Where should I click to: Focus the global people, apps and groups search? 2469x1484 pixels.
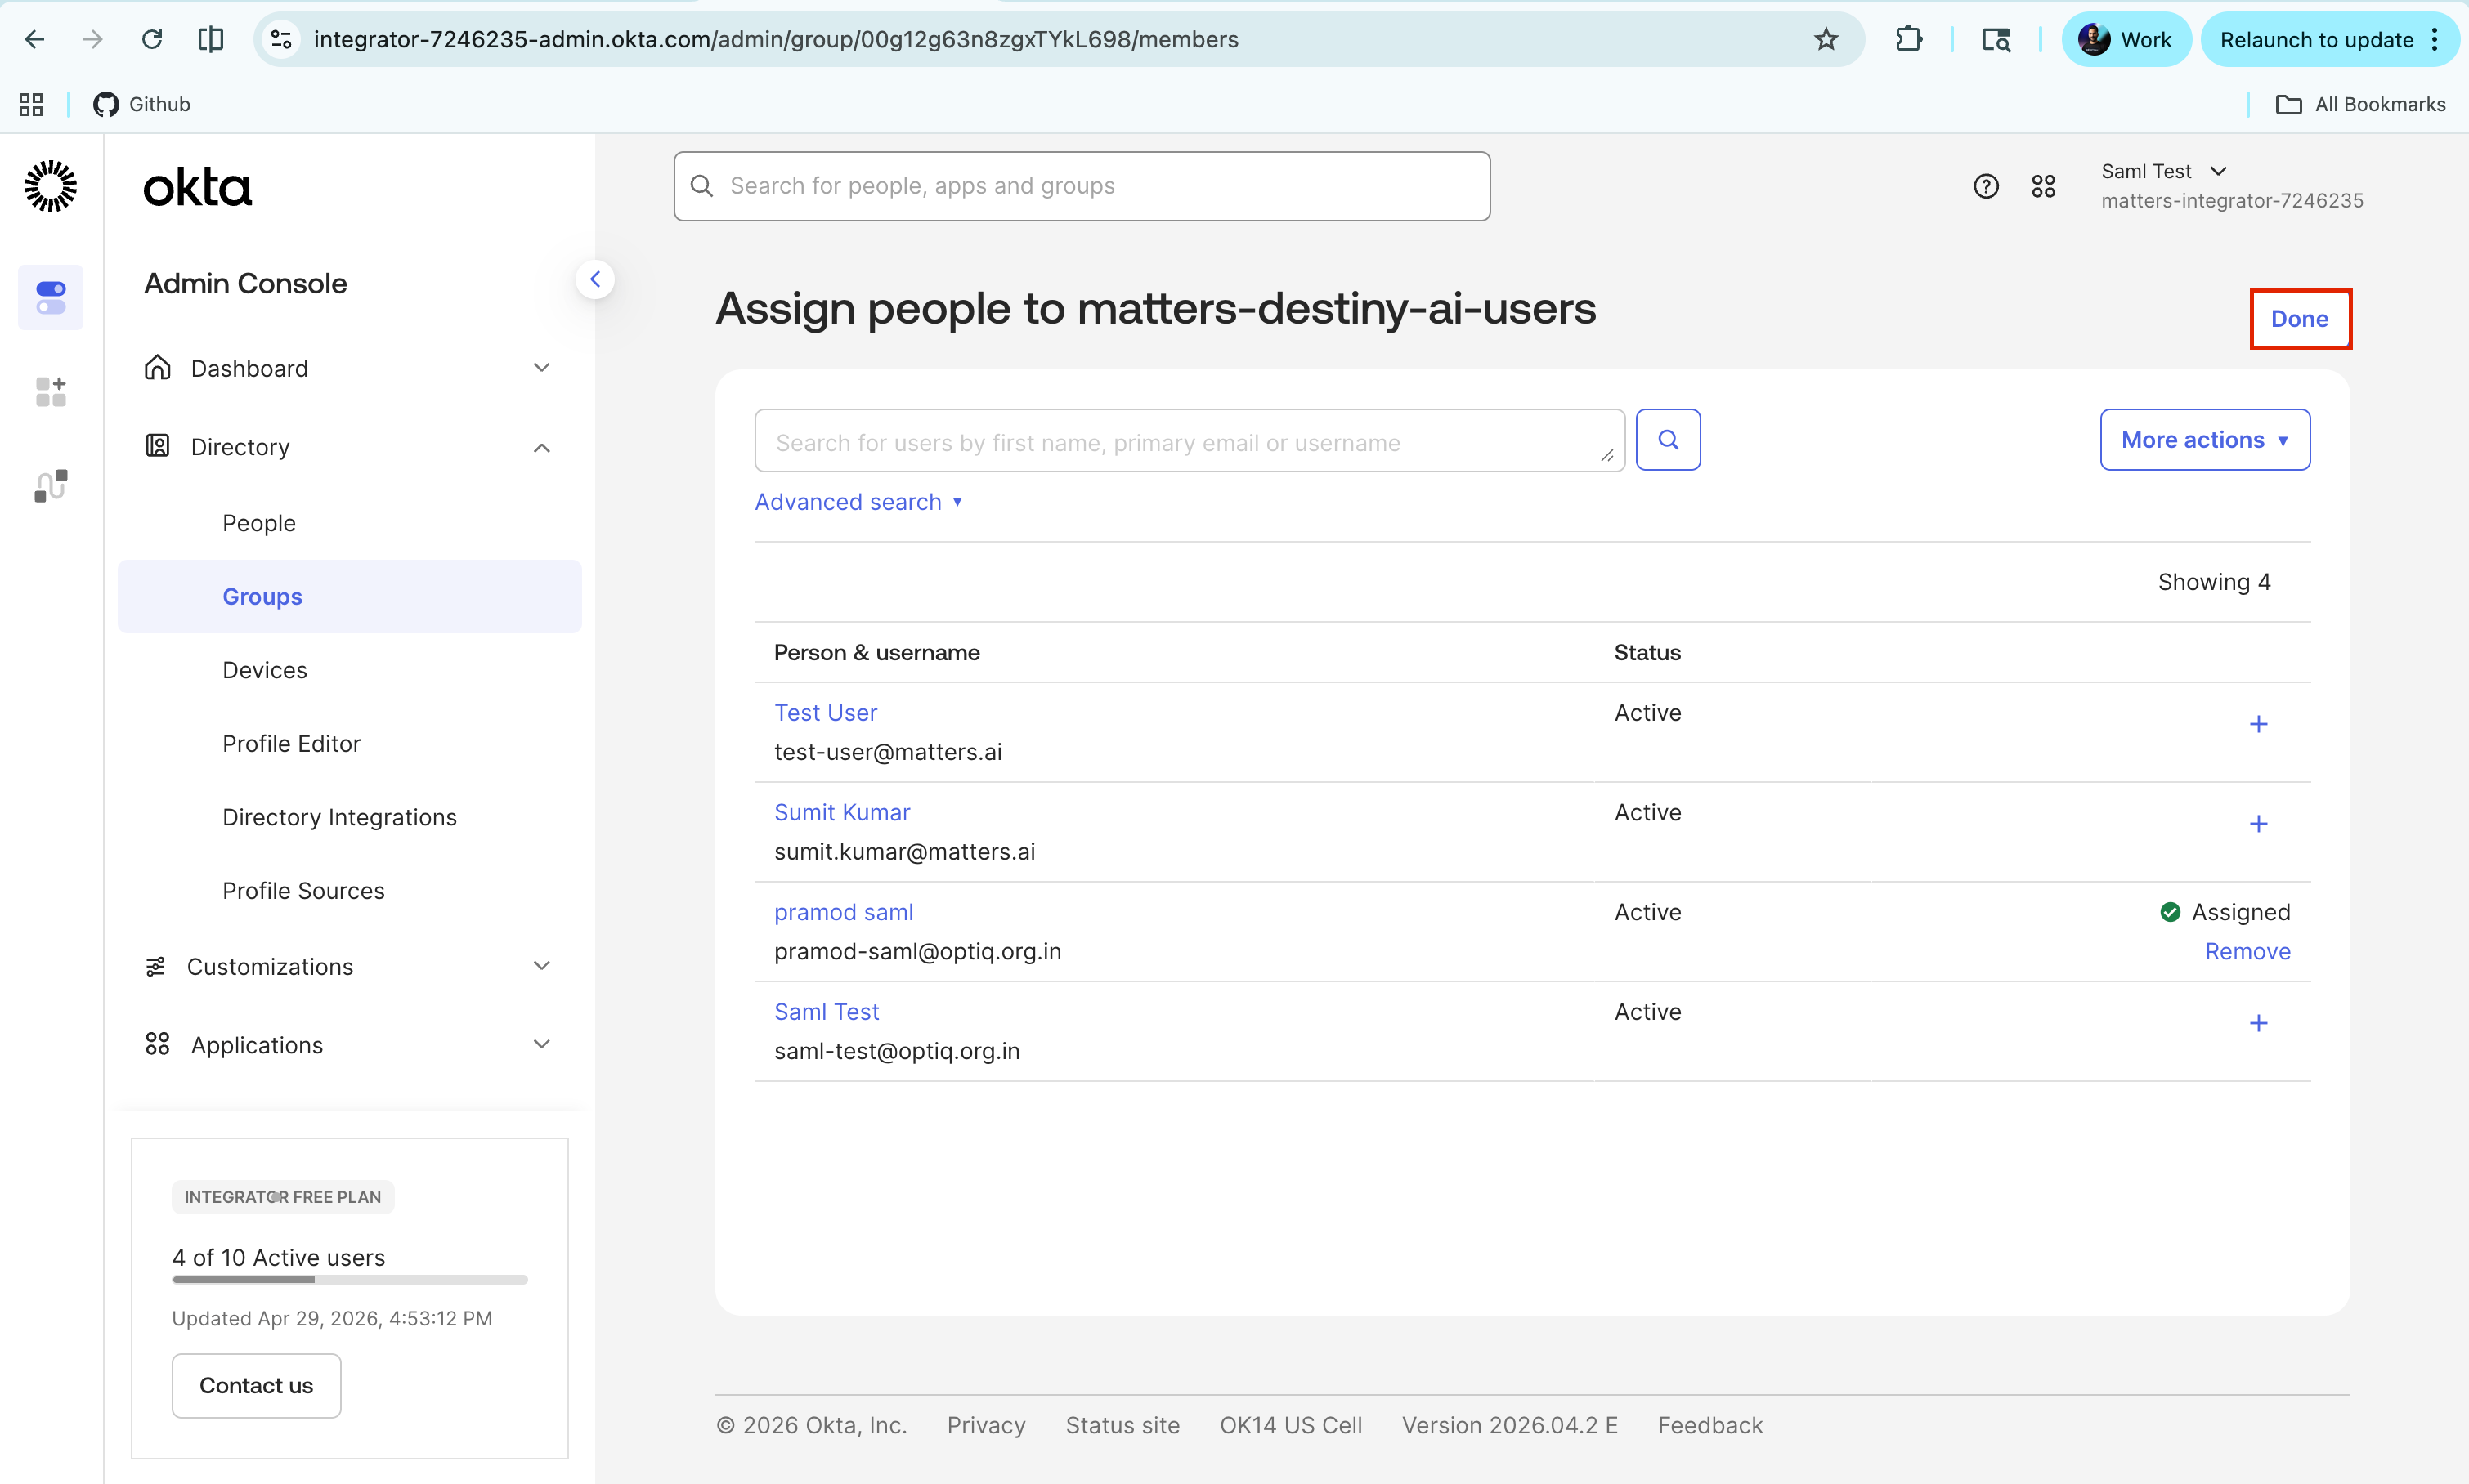(x=1082, y=186)
